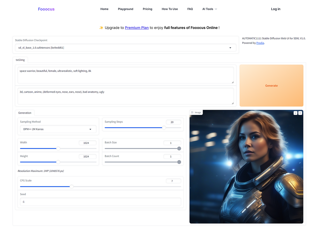Click the Image label icon above preview
Image resolution: width=311 pixels, height=228 pixels.
(192, 113)
